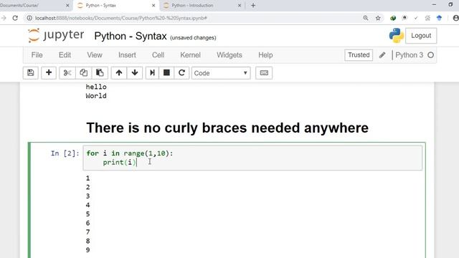Click the pencil edit-mode indicator icon
459x258 pixels.
click(x=382, y=55)
